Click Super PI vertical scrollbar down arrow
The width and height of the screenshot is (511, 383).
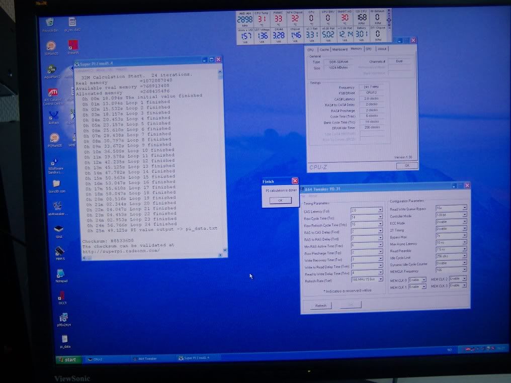(x=225, y=250)
